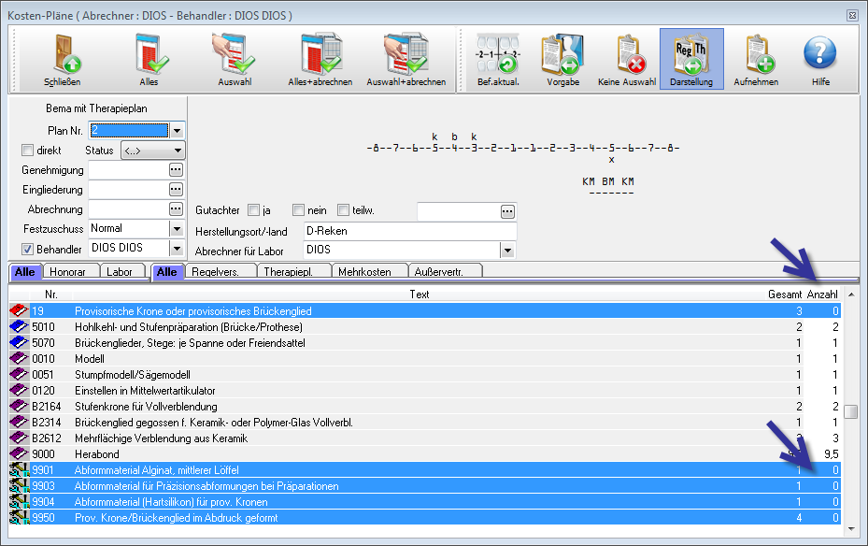Enable the direkt checkbox

[x=27, y=151]
